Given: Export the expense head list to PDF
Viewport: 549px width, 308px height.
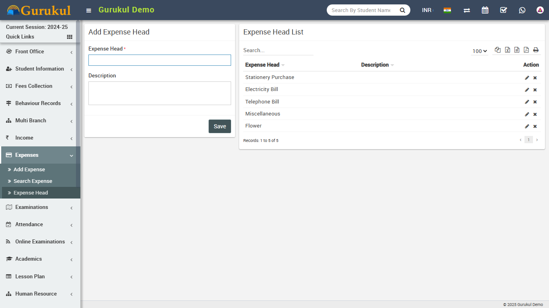Looking at the screenshot, I should (x=526, y=50).
